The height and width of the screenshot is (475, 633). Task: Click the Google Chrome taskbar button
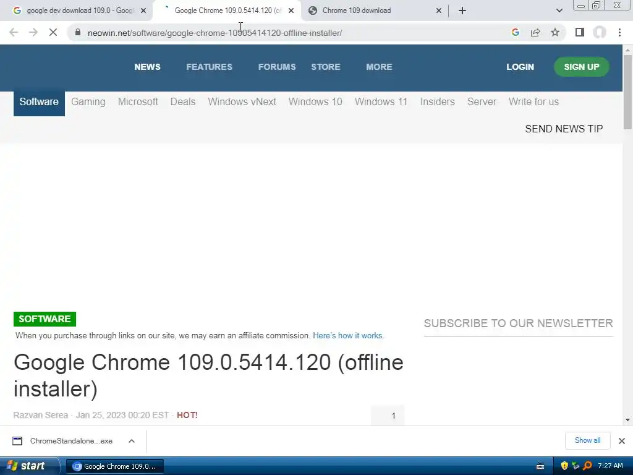[114, 466]
